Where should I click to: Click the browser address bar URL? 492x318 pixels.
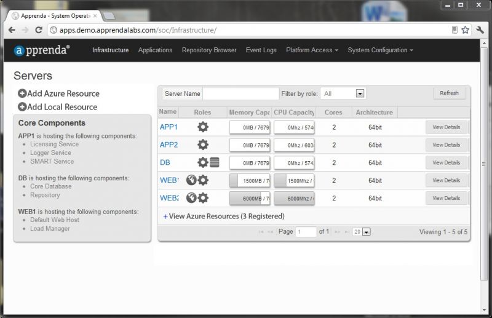click(x=138, y=30)
